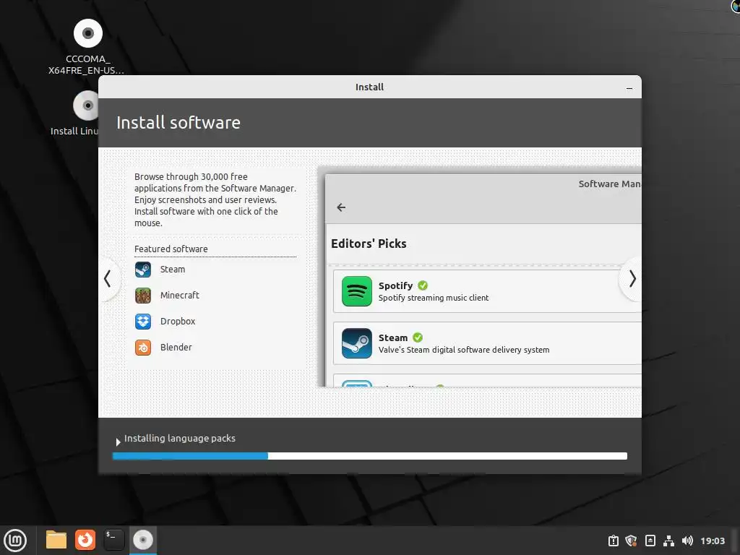Screen dimensions: 740x555
Task: Click the Installing language packs status text
Action: coord(179,438)
